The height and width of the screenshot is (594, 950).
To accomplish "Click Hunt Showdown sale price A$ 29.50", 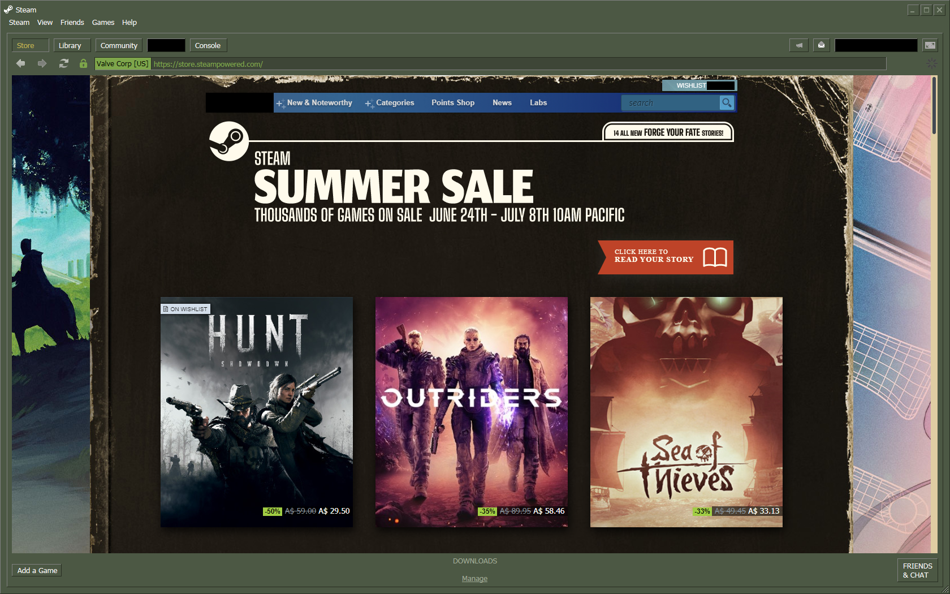I will coord(334,511).
